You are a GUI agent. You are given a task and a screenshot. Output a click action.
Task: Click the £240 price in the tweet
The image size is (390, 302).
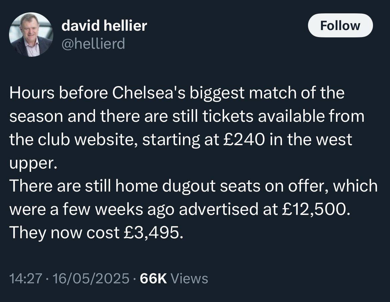pos(243,139)
